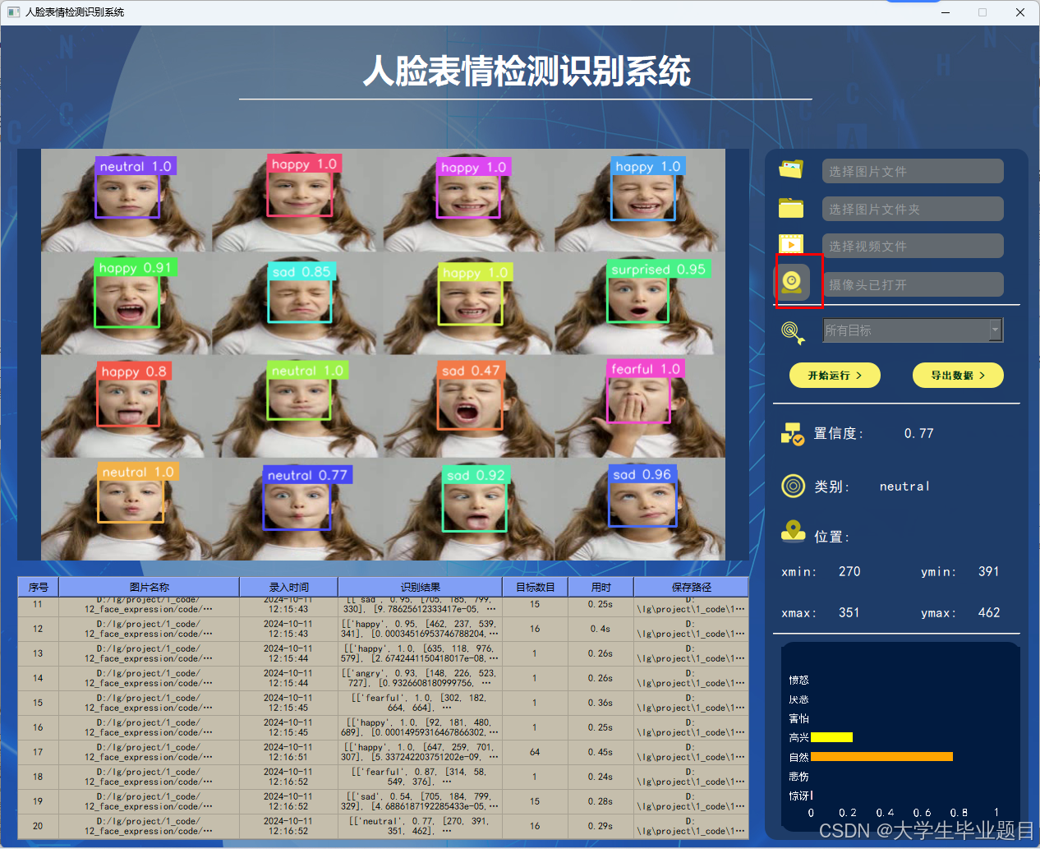Click the 保存路径 column header
This screenshot has width=1040, height=849.
coord(691,587)
